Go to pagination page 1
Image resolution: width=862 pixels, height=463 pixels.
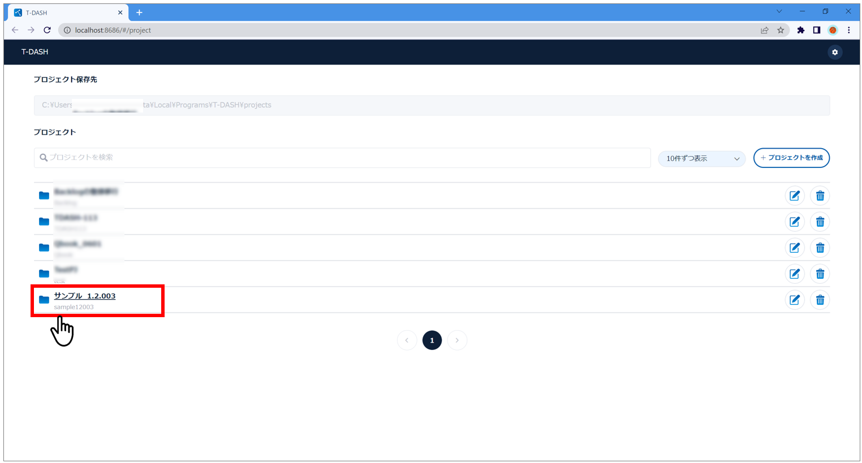coord(432,340)
